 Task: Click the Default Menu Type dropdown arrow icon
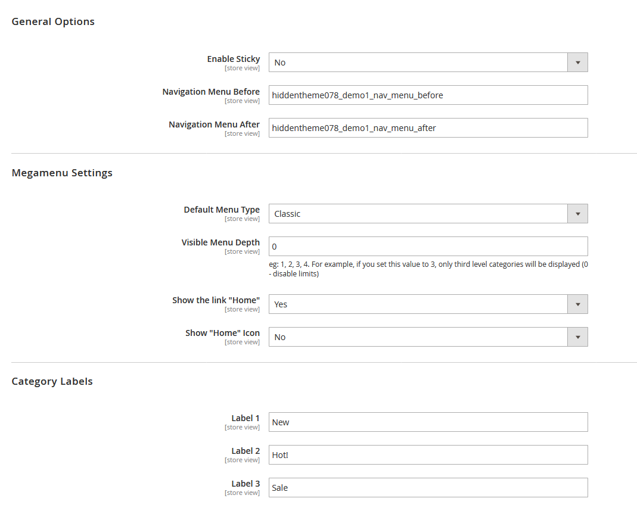(577, 213)
